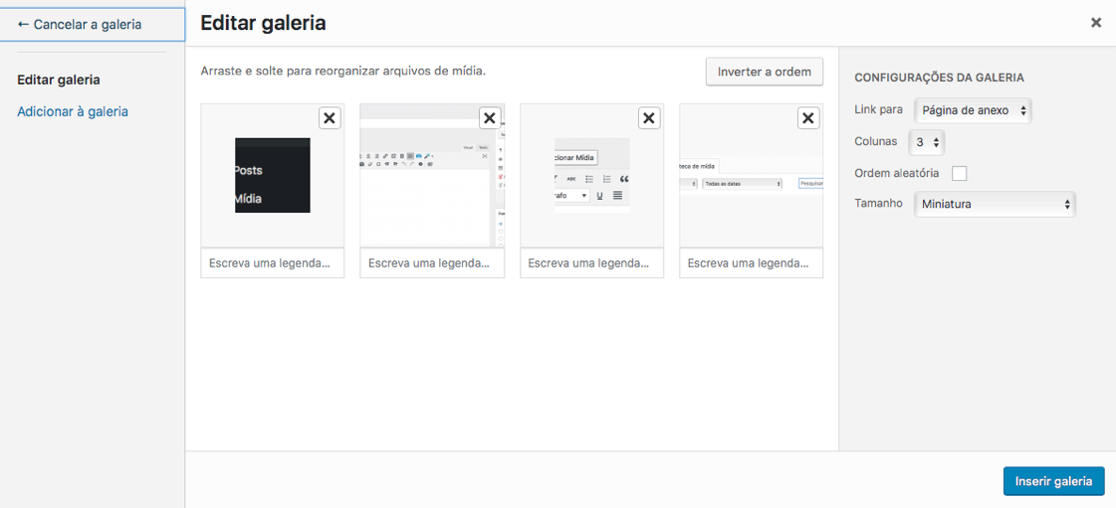Open the Colunas dropdown
This screenshot has width=1116, height=508.
926,142
